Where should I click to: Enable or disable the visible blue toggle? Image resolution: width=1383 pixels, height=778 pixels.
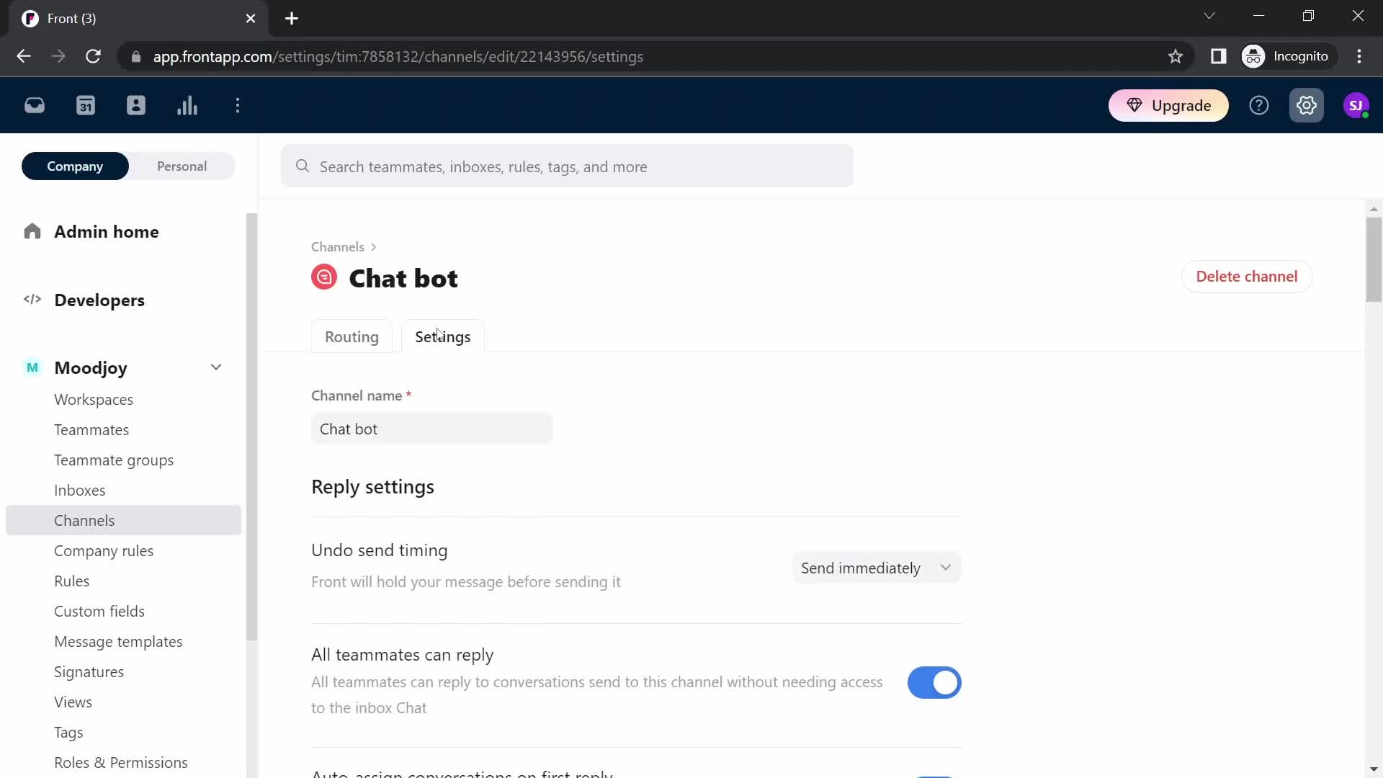click(935, 682)
